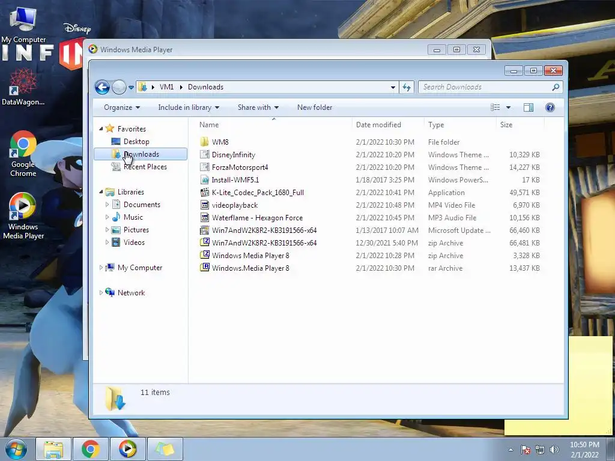Click the search magnifier icon

[x=556, y=87]
